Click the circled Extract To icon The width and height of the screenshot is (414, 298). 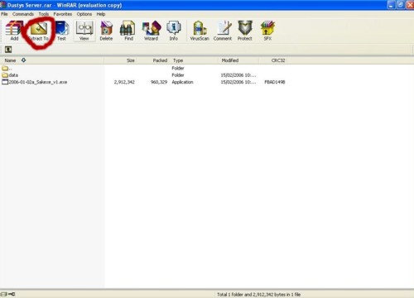(x=38, y=31)
